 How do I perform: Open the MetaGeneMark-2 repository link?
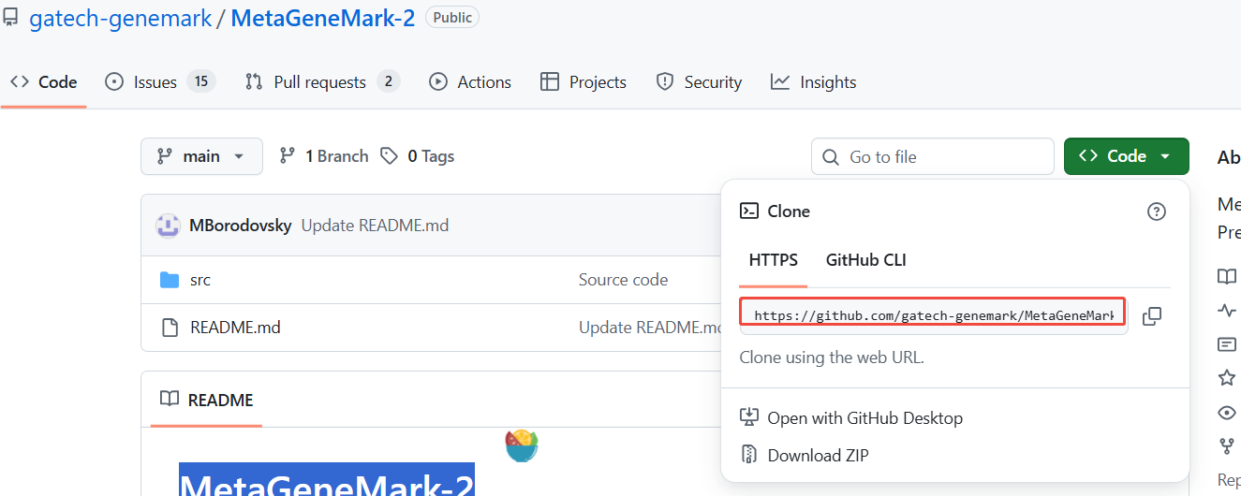click(323, 18)
